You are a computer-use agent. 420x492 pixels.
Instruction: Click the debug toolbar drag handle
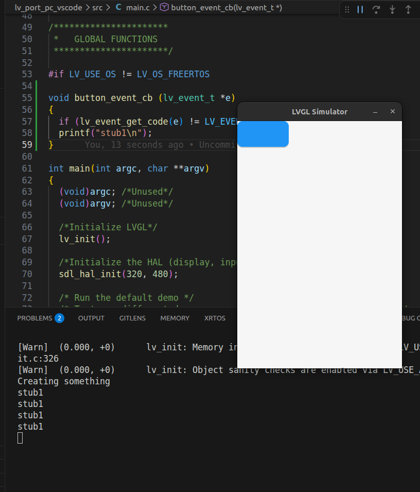[347, 9]
